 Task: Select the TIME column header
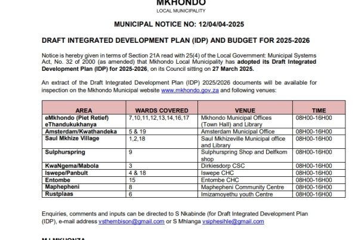coord(319,107)
